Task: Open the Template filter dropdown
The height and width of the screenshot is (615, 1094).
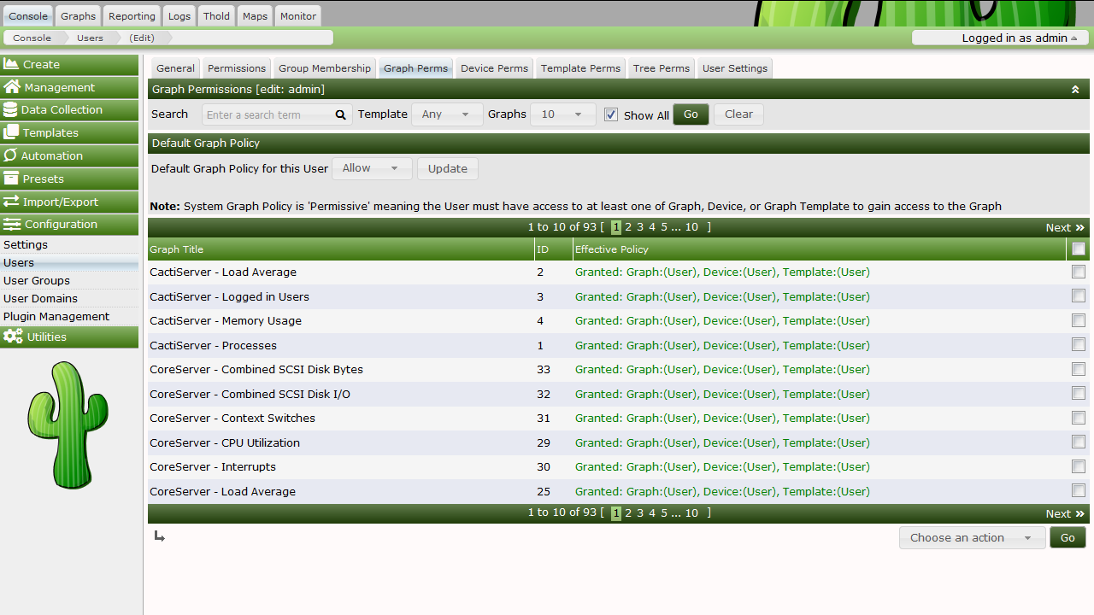Action: [447, 114]
